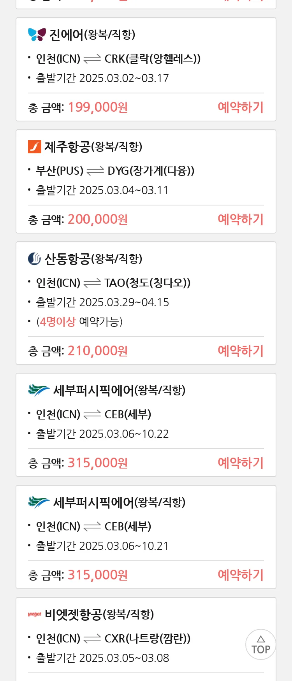Book the Cebu flight ending 10.21
292x681 pixels.
coord(241,575)
